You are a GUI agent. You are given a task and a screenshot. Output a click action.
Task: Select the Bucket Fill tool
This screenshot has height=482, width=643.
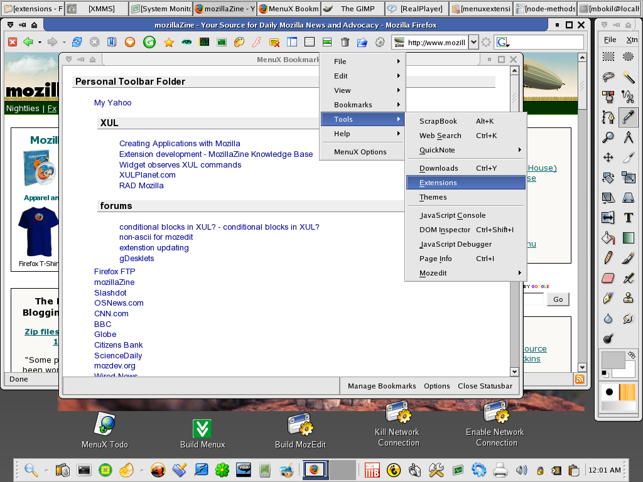pyautogui.click(x=608, y=237)
